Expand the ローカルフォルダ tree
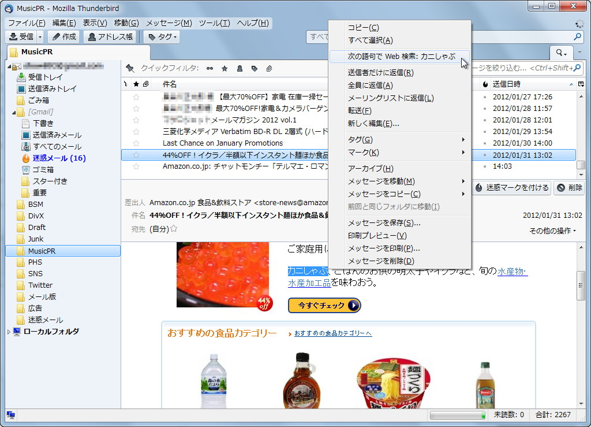This screenshot has height=427, width=591. 9,332
